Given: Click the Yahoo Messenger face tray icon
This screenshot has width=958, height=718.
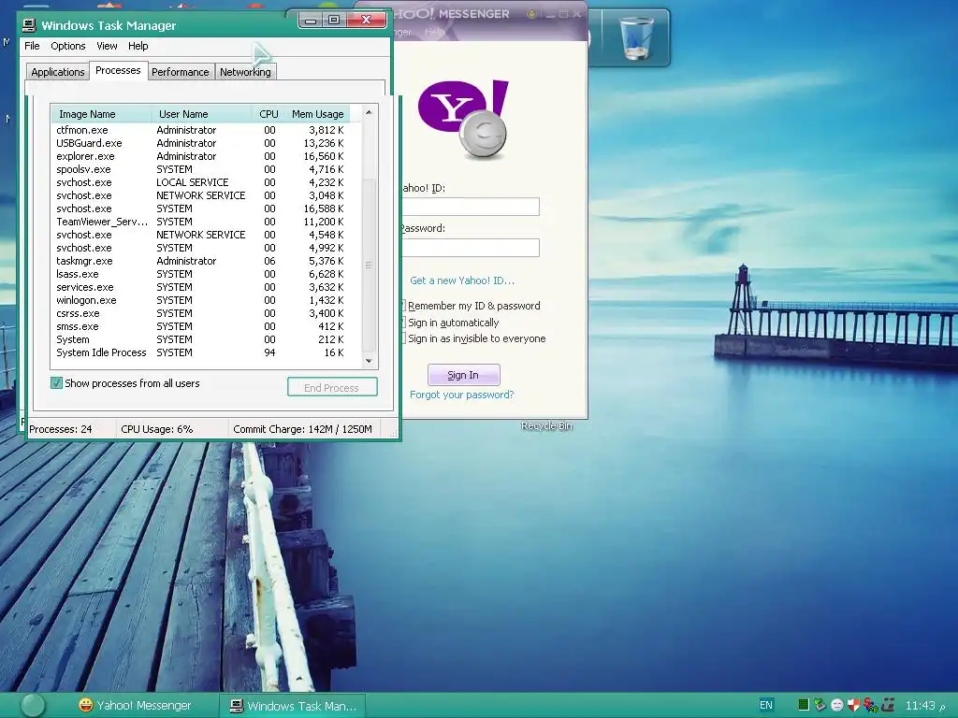Looking at the screenshot, I should pos(837,705).
